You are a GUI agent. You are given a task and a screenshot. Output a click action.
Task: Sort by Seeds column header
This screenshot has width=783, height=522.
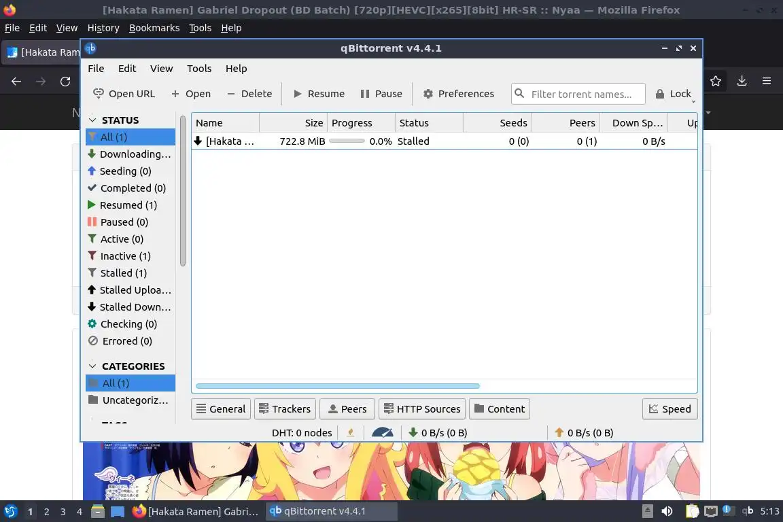click(497, 123)
